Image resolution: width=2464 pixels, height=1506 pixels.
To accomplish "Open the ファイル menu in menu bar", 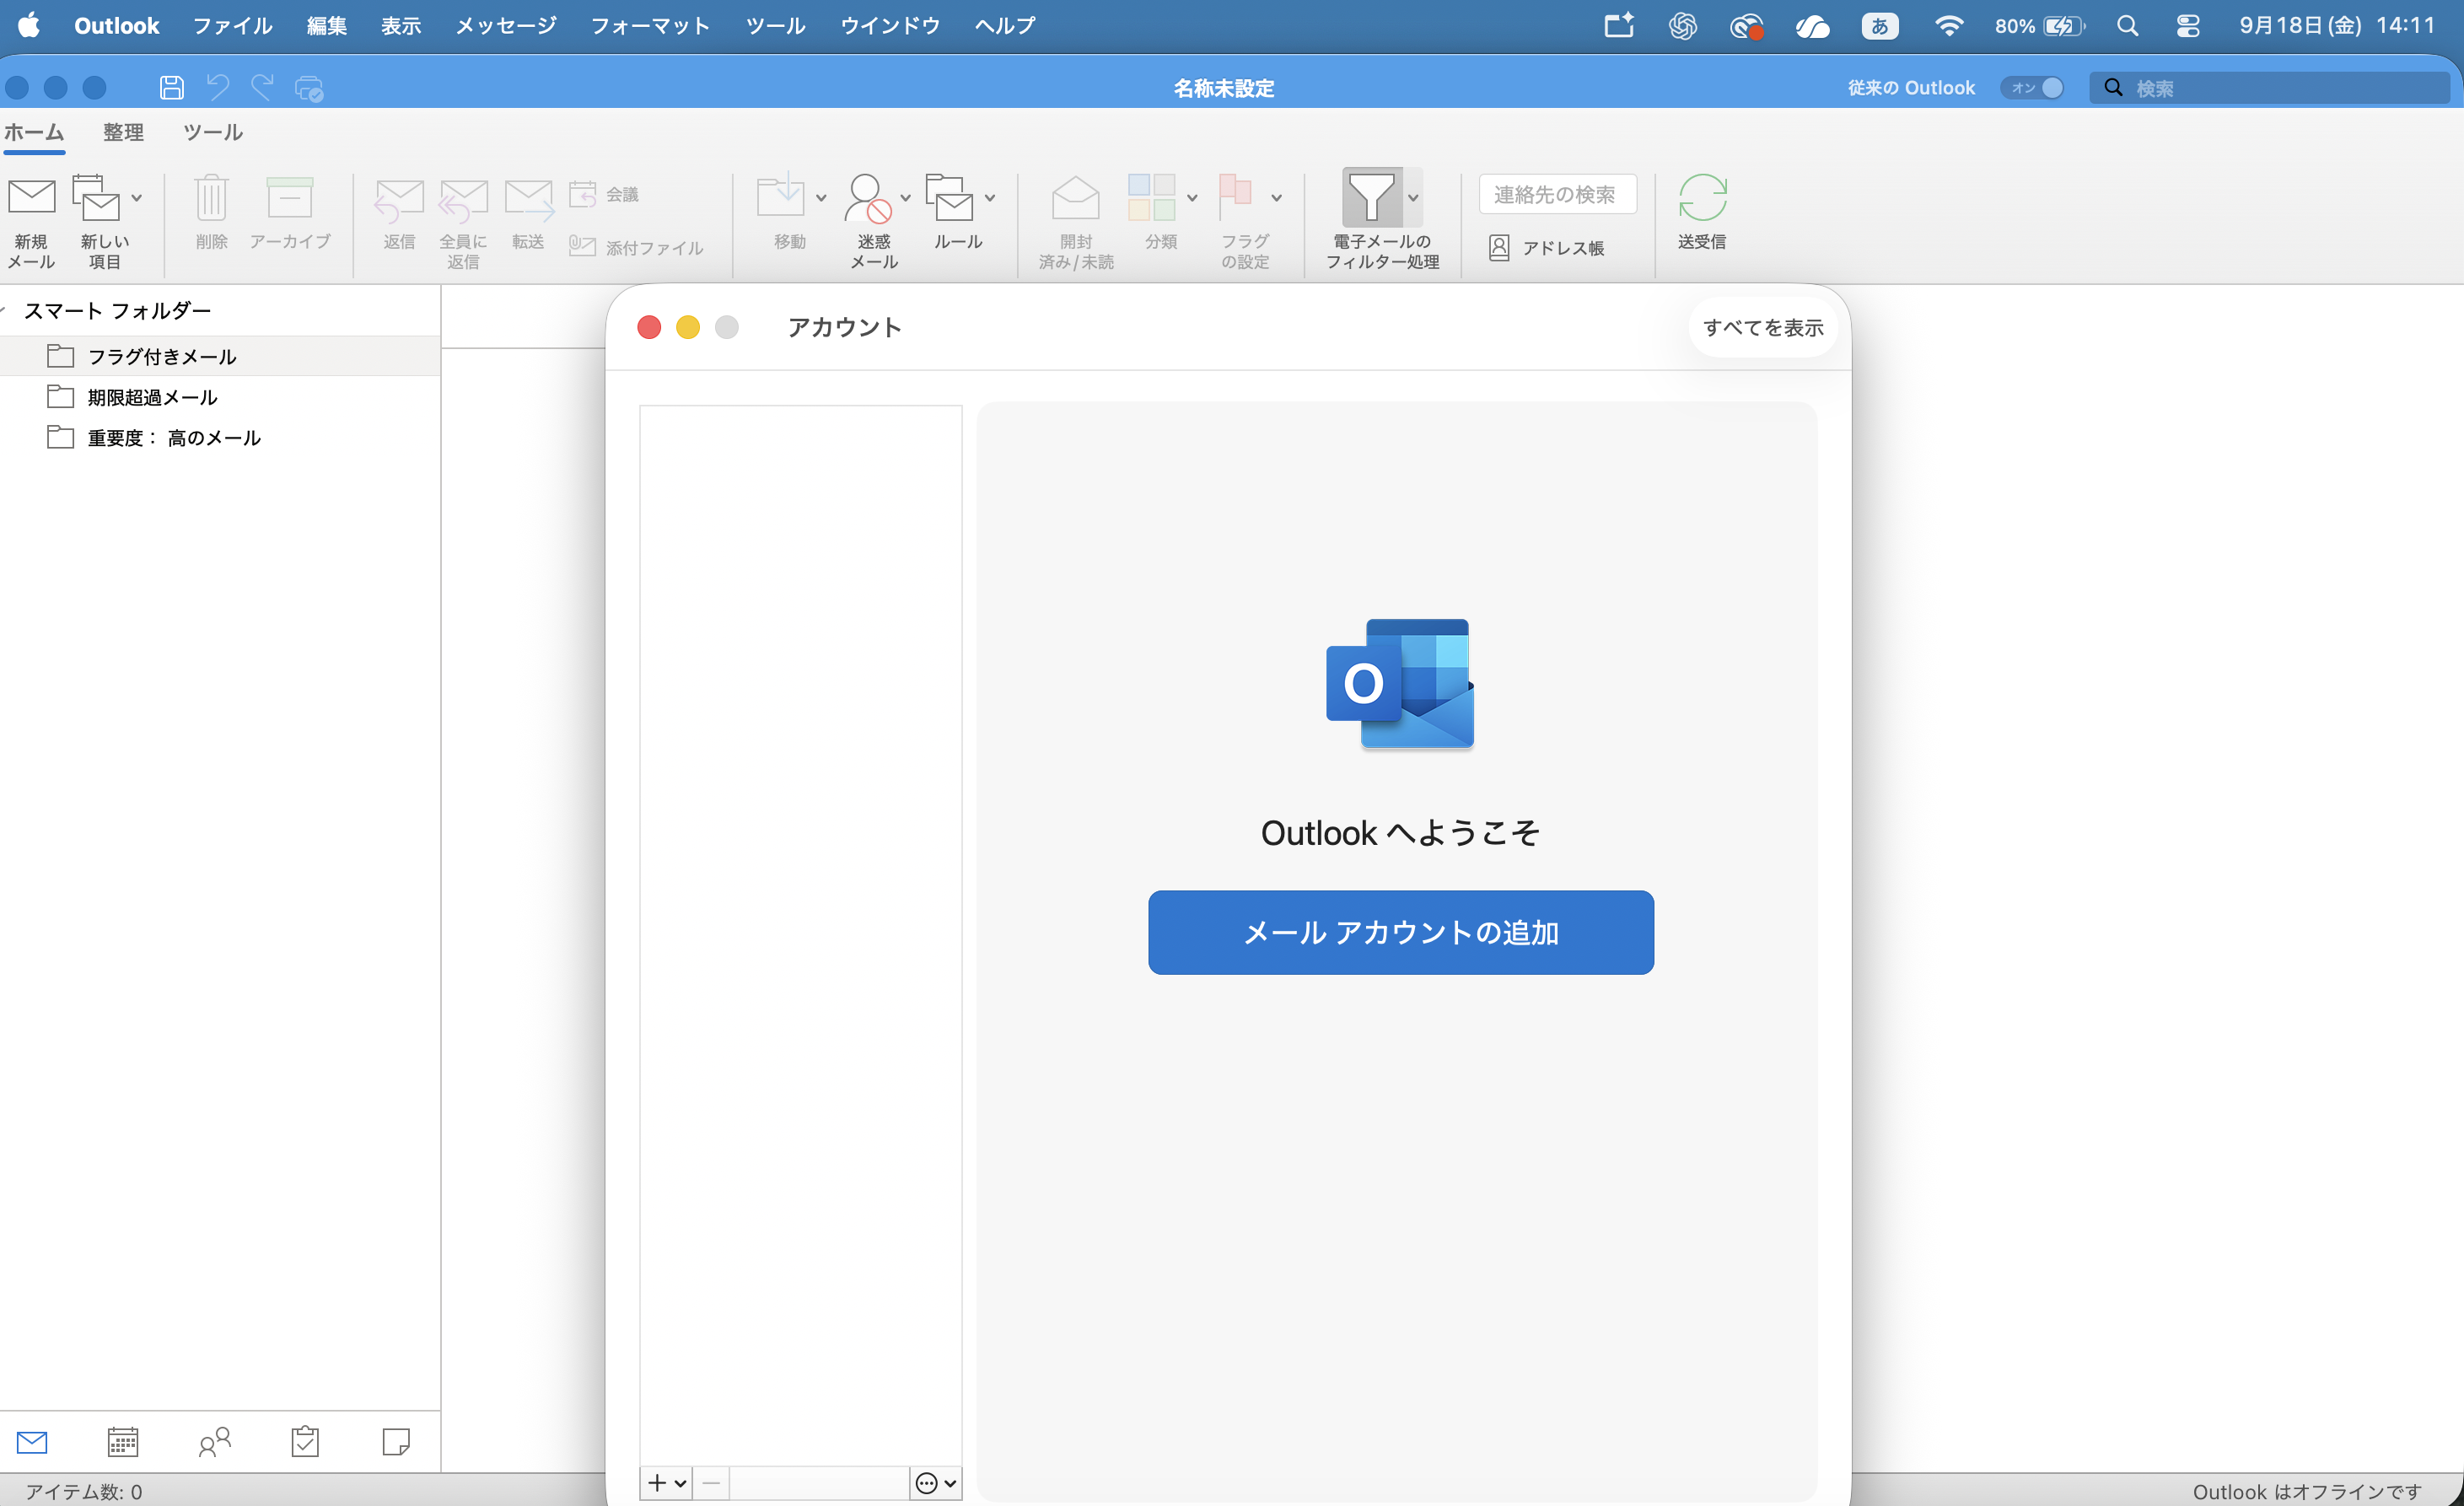I will click(232, 26).
